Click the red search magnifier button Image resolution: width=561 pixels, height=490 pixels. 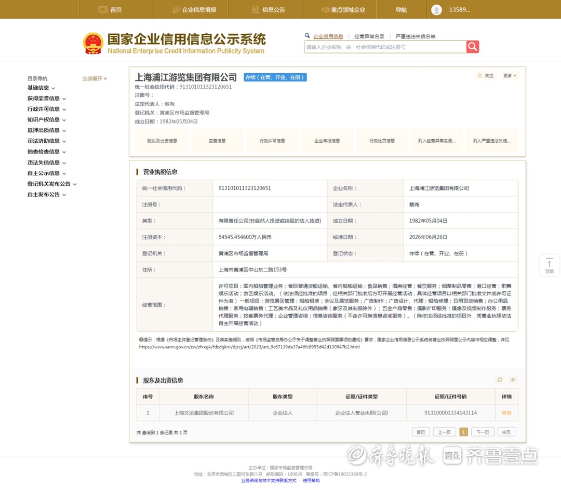[472, 47]
